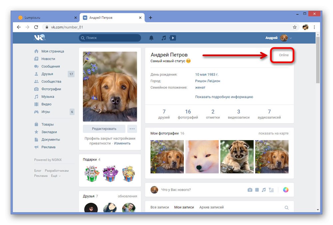Click the Редактировать button
Screen dimensions: 333x225
(x=104, y=129)
